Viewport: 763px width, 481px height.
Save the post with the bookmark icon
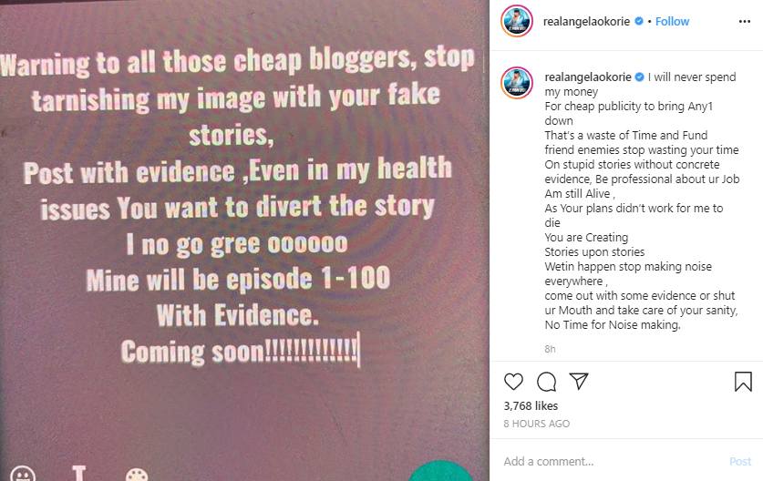(743, 381)
